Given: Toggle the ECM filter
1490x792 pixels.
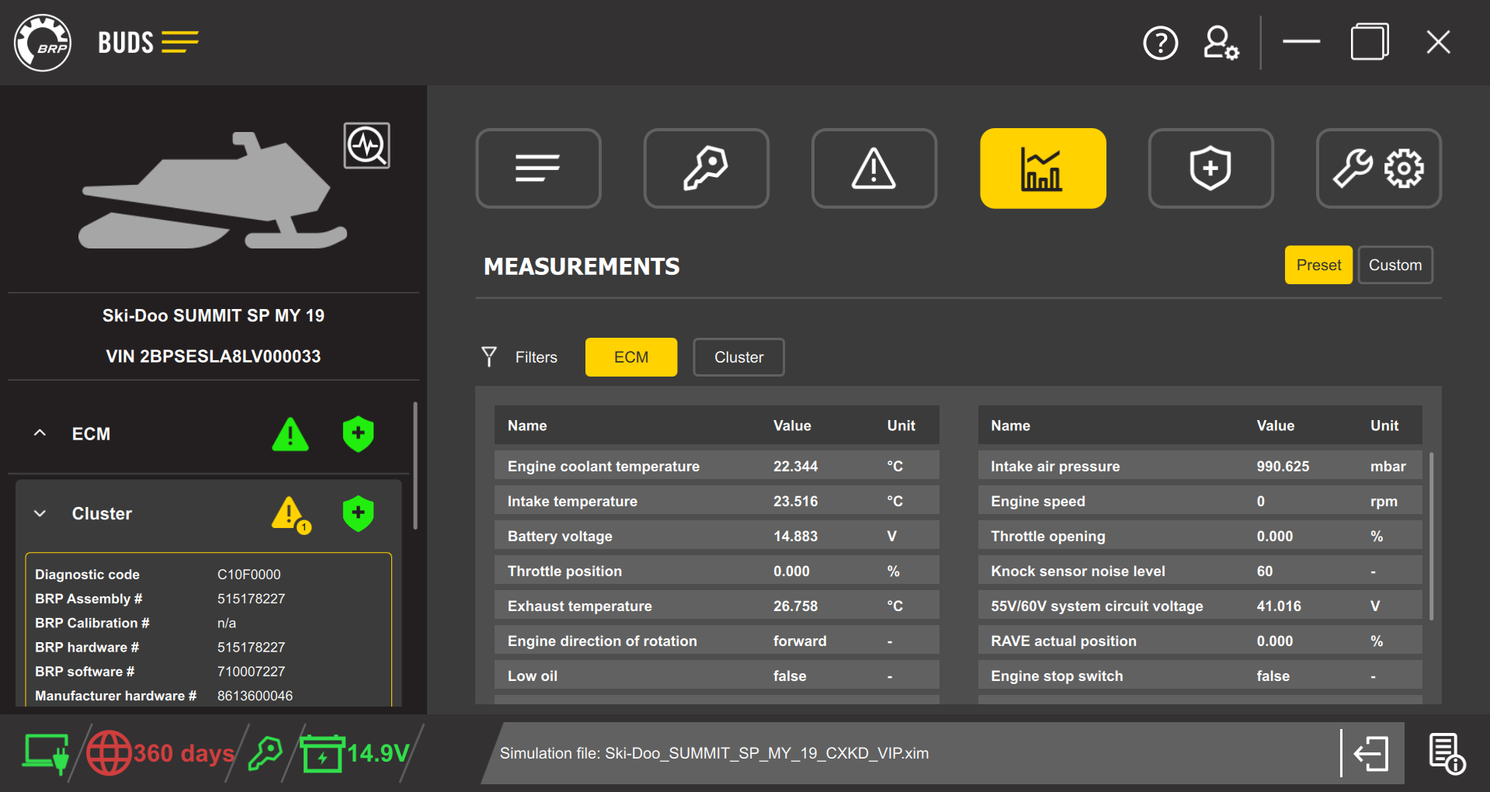Looking at the screenshot, I should (630, 357).
